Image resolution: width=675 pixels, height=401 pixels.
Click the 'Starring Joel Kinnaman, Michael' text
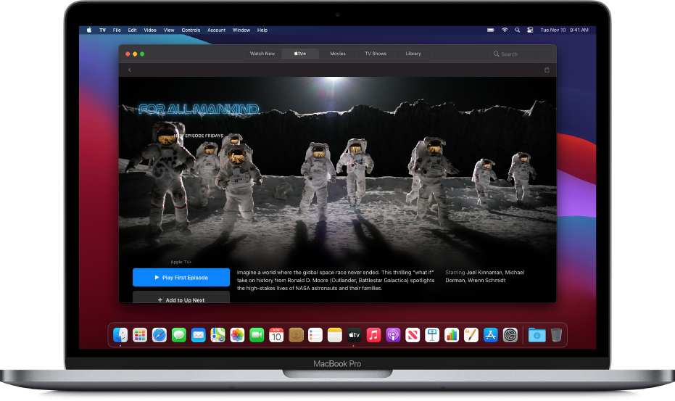pyautogui.click(x=485, y=272)
